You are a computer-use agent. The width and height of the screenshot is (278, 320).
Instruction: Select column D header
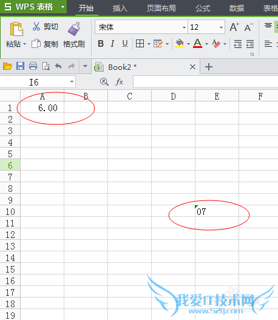point(173,96)
